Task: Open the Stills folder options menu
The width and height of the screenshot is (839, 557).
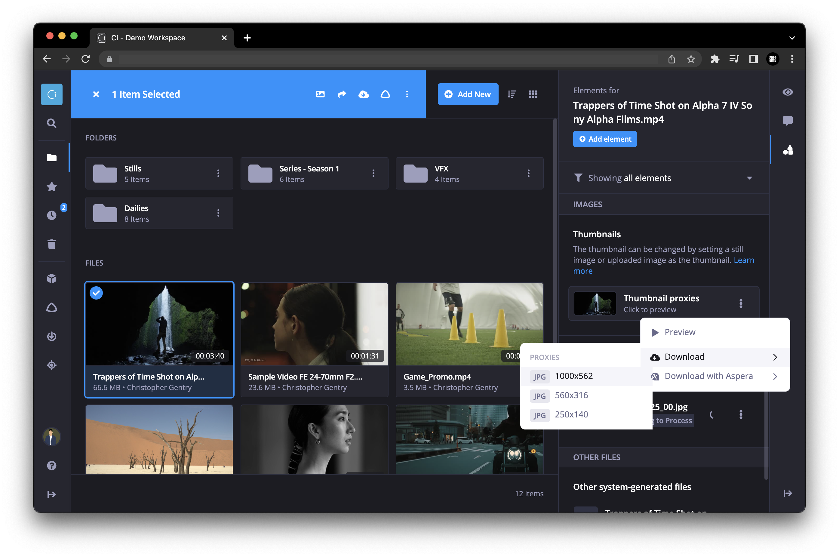Action: pos(218,173)
